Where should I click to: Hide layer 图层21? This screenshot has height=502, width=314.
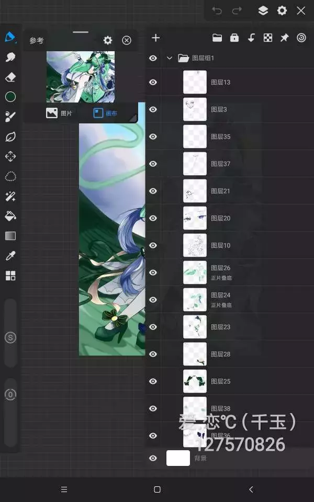click(x=153, y=191)
